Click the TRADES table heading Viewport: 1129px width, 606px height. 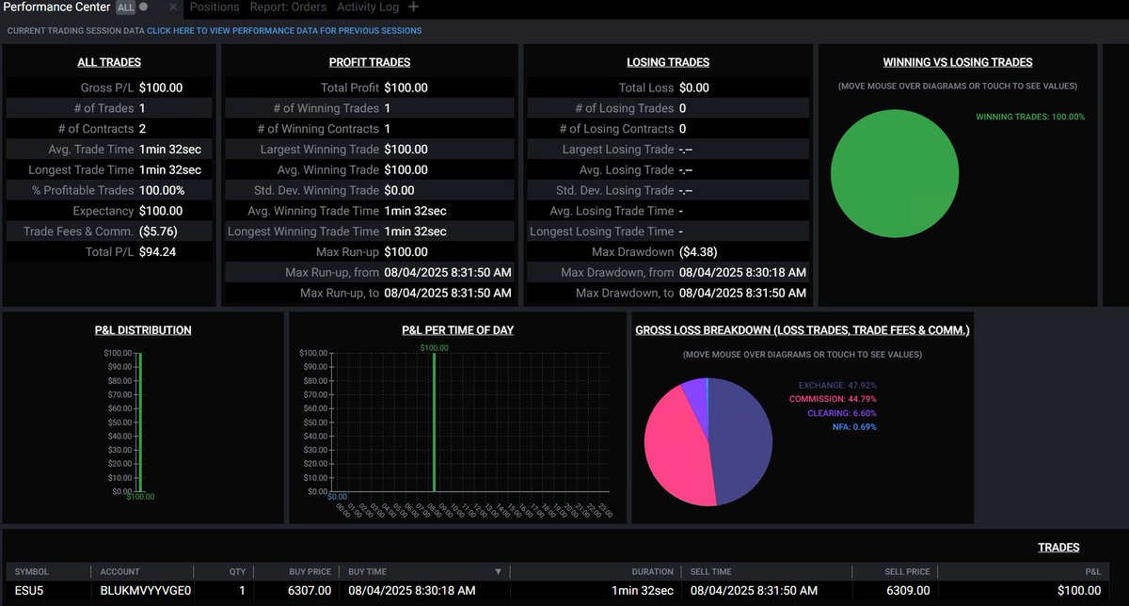[x=1058, y=548]
